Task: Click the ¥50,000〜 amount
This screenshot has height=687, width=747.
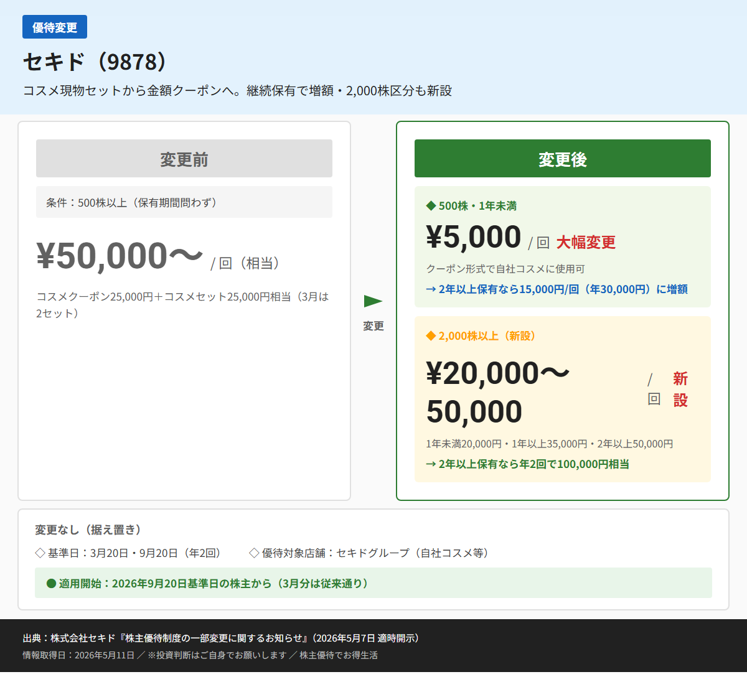Action: (x=120, y=256)
